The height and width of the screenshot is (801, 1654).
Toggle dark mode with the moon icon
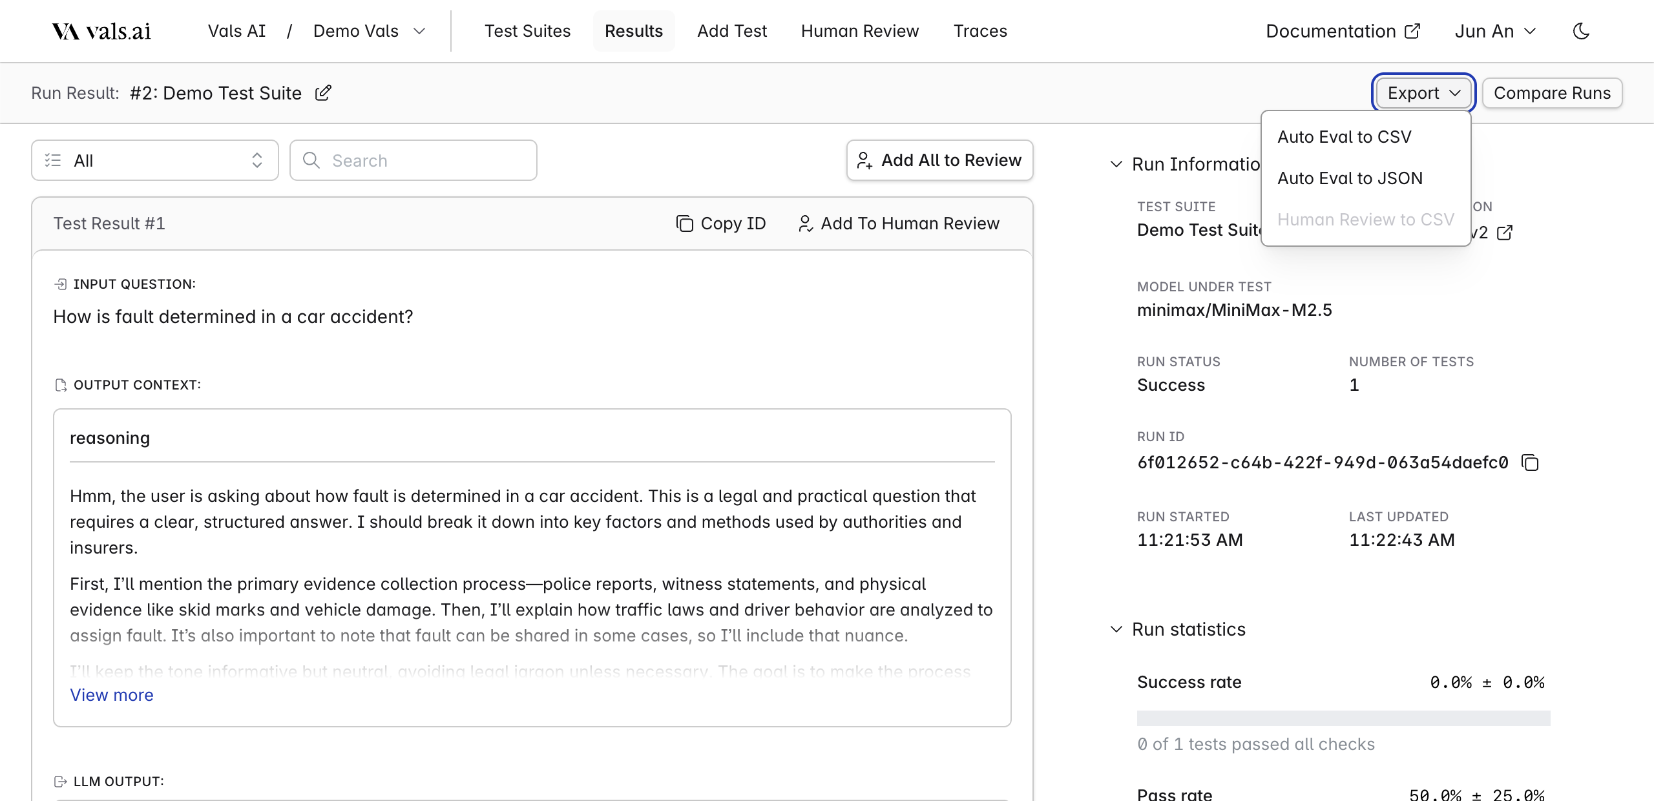tap(1581, 30)
